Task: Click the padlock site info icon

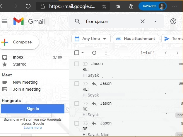Action: [42, 6]
